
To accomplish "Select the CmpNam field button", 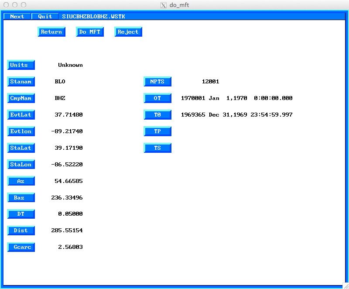I will click(21, 98).
